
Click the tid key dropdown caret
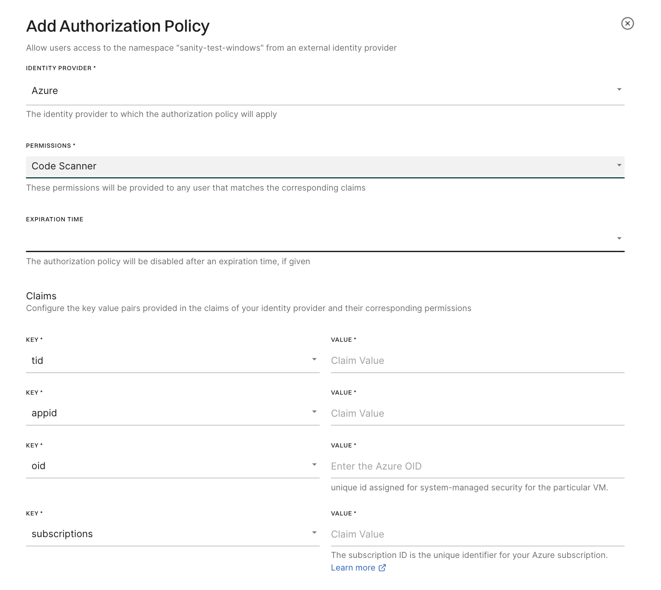click(x=315, y=359)
